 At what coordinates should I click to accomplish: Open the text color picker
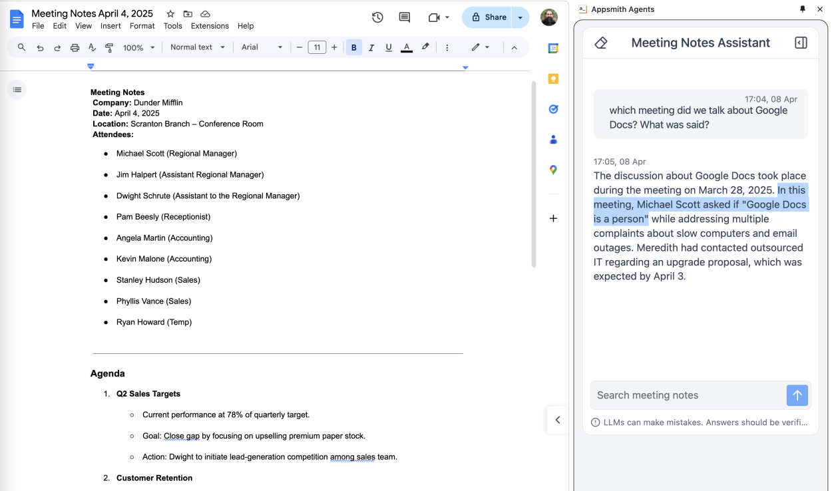tap(407, 48)
